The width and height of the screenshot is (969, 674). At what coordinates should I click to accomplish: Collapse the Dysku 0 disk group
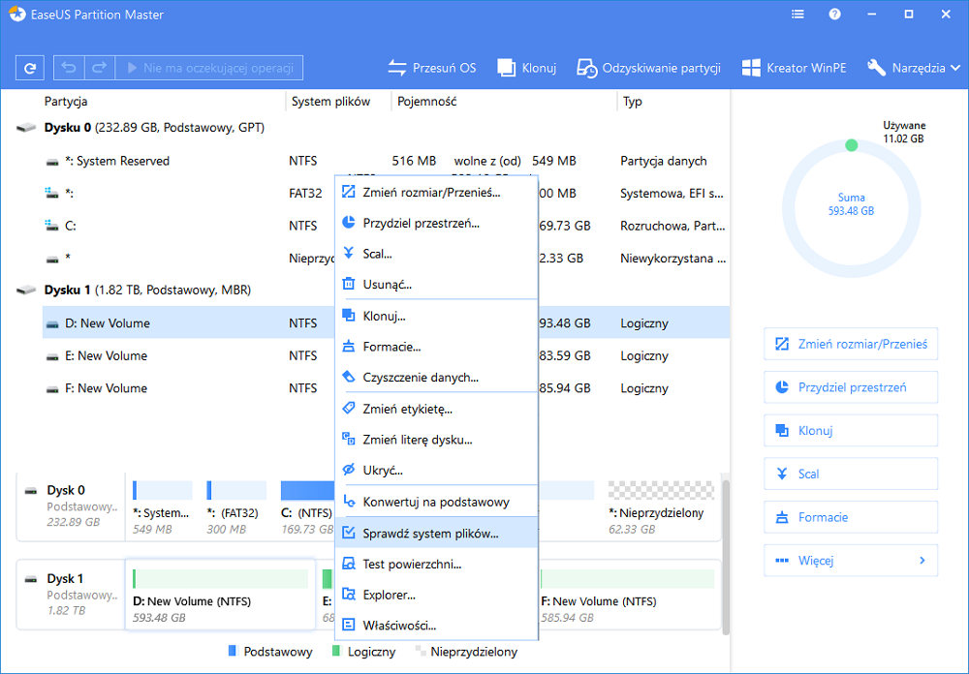point(26,128)
